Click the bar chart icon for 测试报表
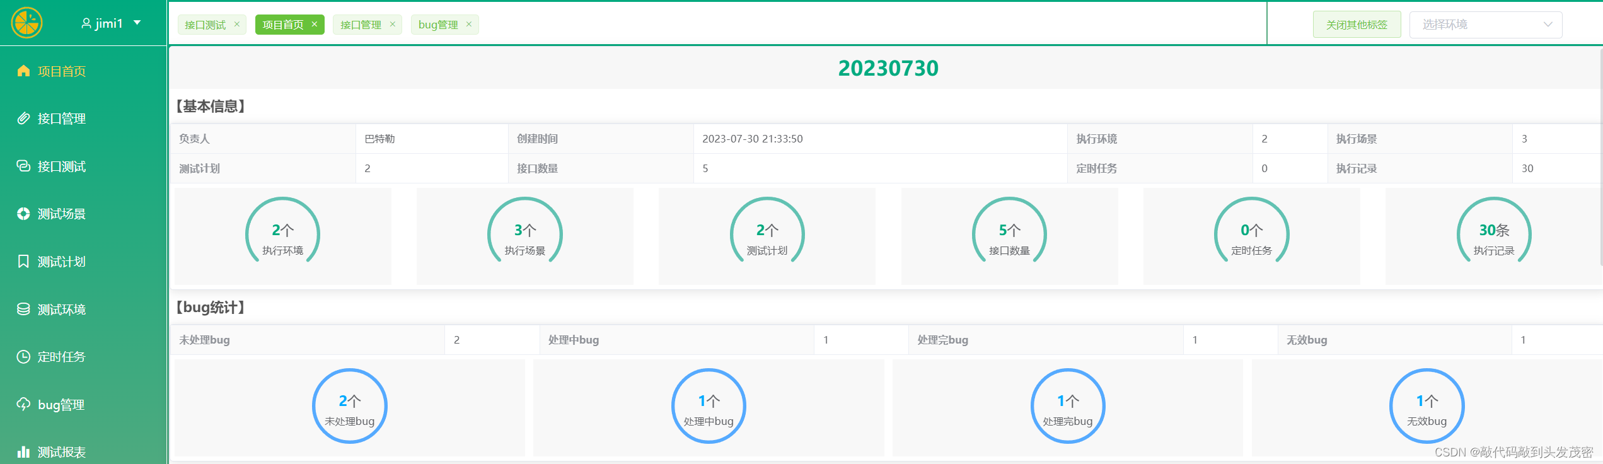This screenshot has width=1603, height=464. [x=23, y=451]
